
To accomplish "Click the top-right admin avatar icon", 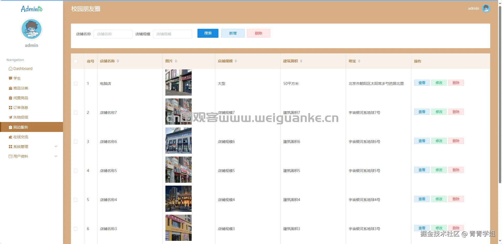I will [x=486, y=8].
